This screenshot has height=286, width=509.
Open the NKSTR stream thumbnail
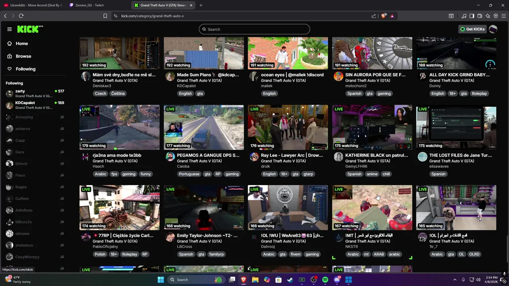click(x=372, y=208)
